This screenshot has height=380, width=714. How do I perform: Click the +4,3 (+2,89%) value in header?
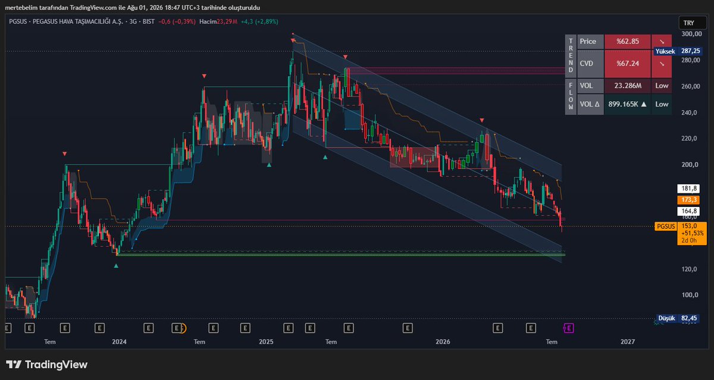(x=260, y=23)
